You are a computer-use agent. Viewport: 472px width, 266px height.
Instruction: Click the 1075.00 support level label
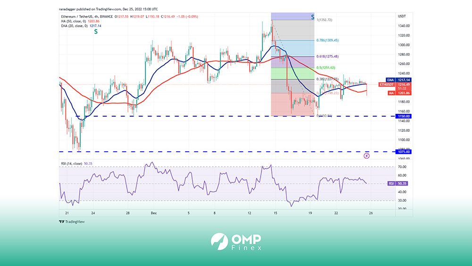pyautogui.click(x=404, y=152)
